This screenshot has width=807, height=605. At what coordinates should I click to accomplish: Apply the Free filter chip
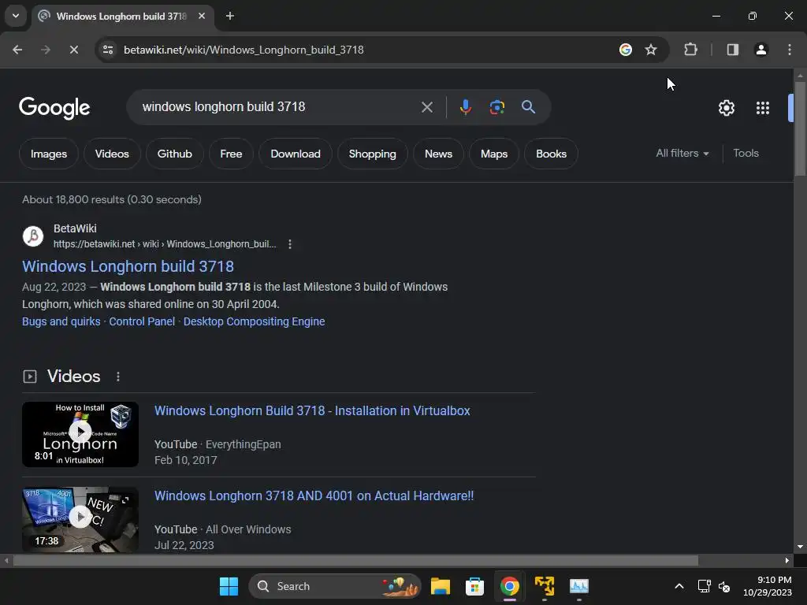pos(231,154)
